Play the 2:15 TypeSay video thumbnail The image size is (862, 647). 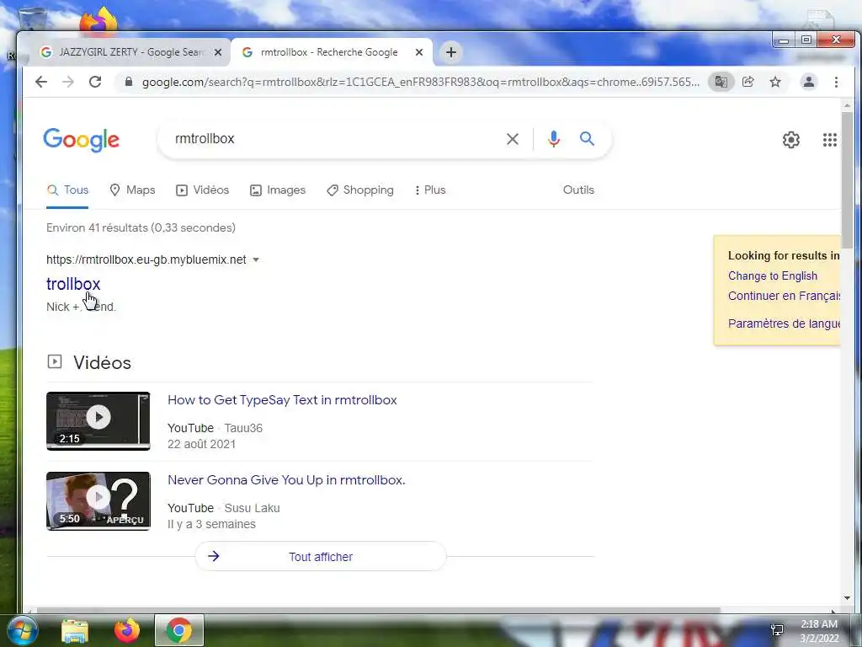coord(98,421)
